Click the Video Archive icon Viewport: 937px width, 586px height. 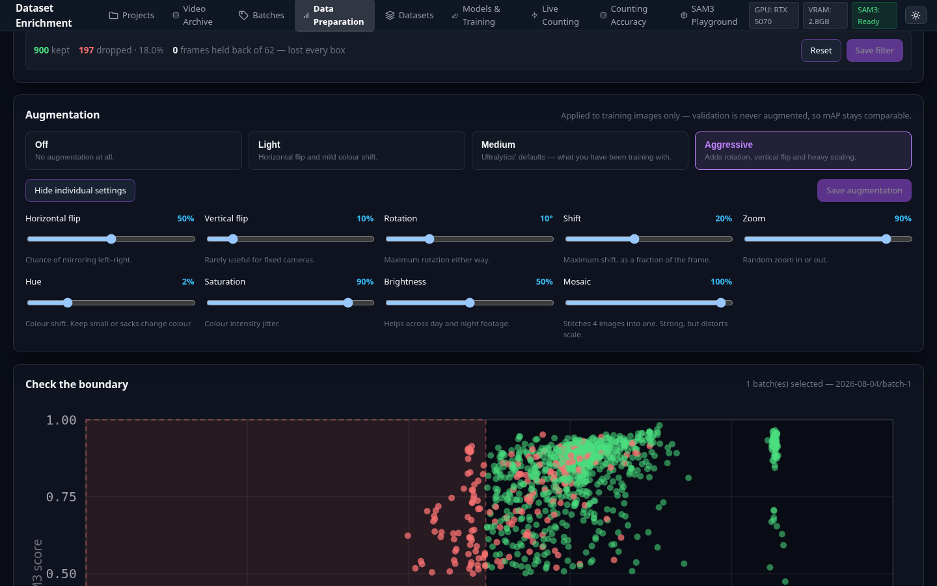tap(176, 15)
